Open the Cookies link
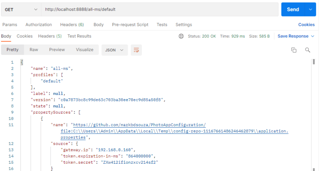322x171 pixels. click(306, 25)
